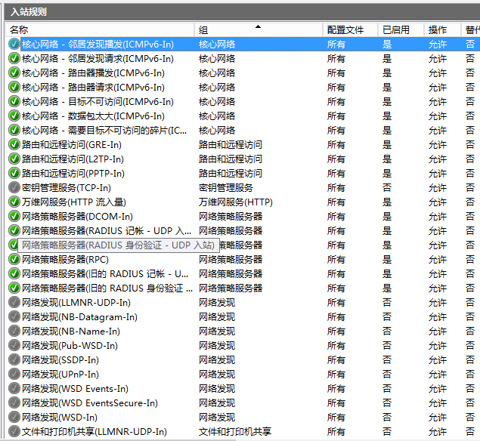Select 网络策略服务器(旧的 RADIUS 身份验证 rule
The height and width of the screenshot is (441, 480).
pos(107,288)
